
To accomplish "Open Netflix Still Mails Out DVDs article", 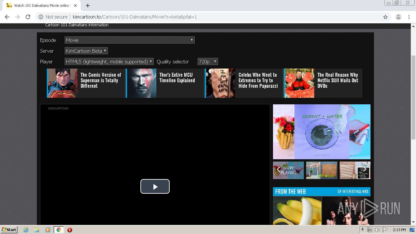I will (338, 80).
